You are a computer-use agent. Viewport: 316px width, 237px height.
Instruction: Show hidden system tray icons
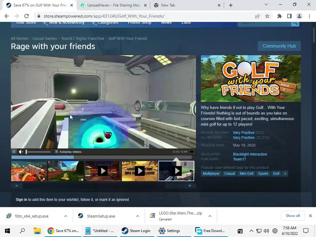click(251, 231)
